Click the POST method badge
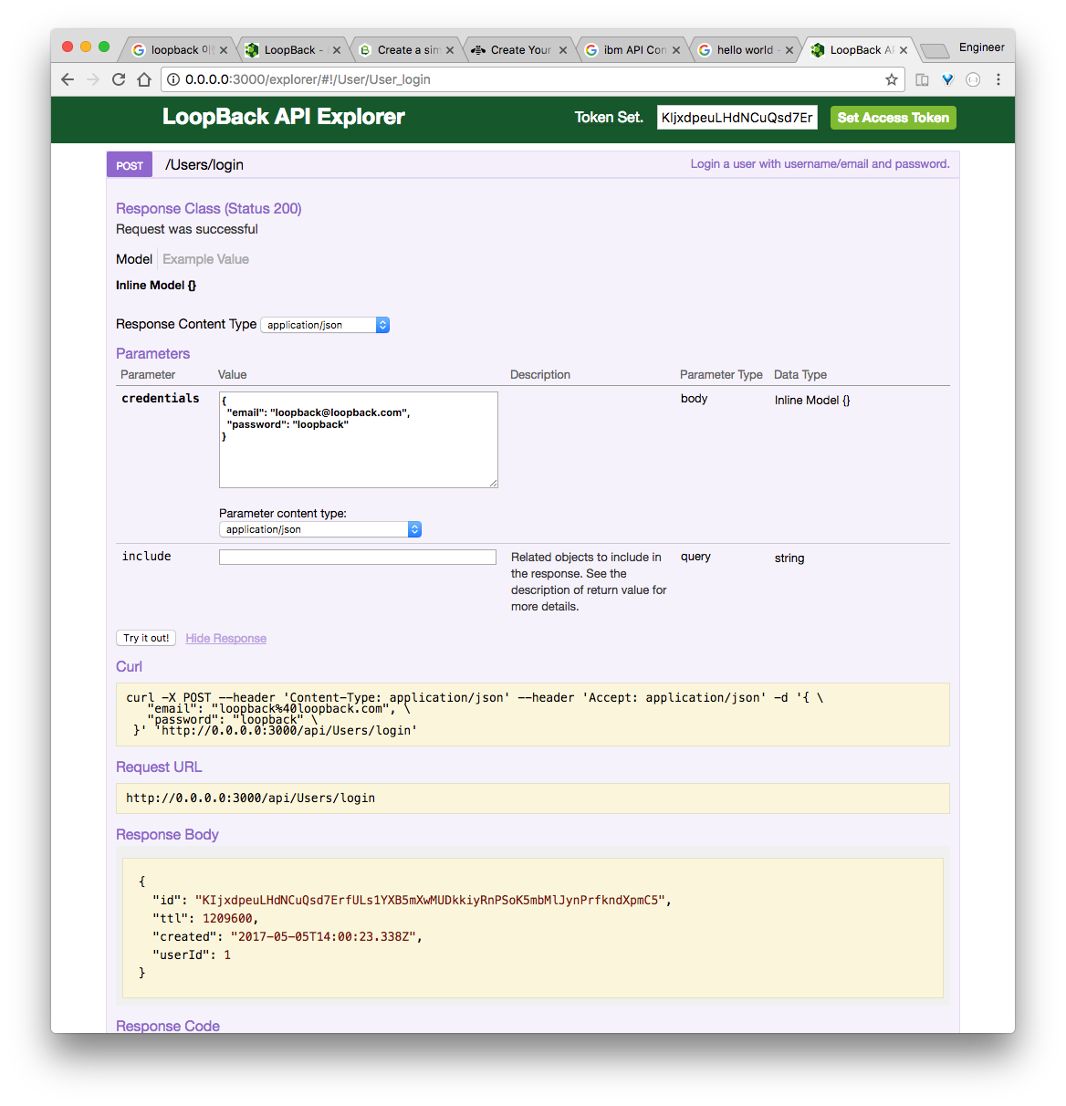Viewport: 1066px width, 1106px height. [x=130, y=165]
